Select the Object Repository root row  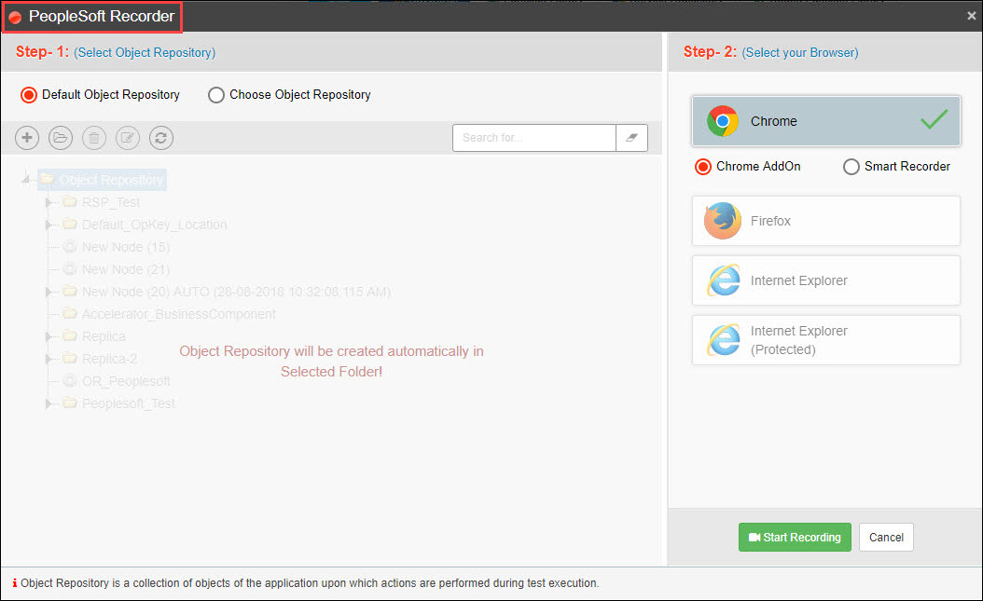click(103, 181)
